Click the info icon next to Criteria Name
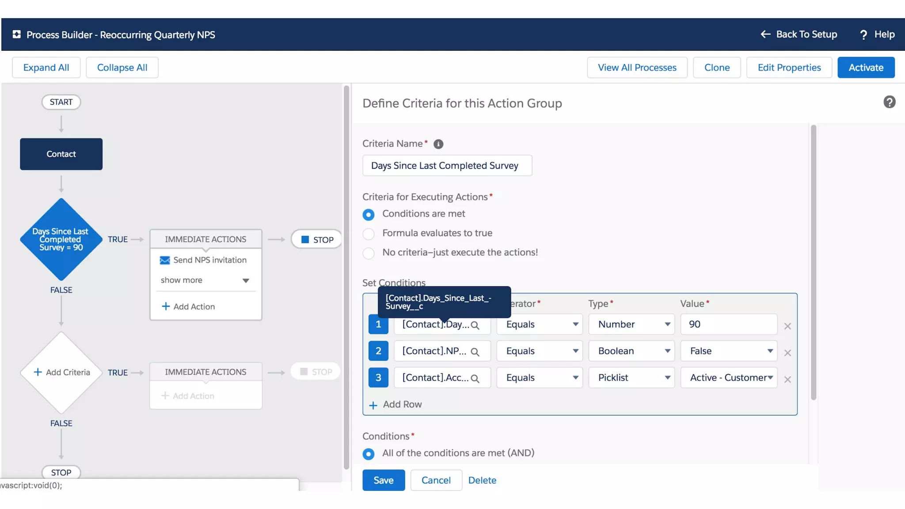 438,144
